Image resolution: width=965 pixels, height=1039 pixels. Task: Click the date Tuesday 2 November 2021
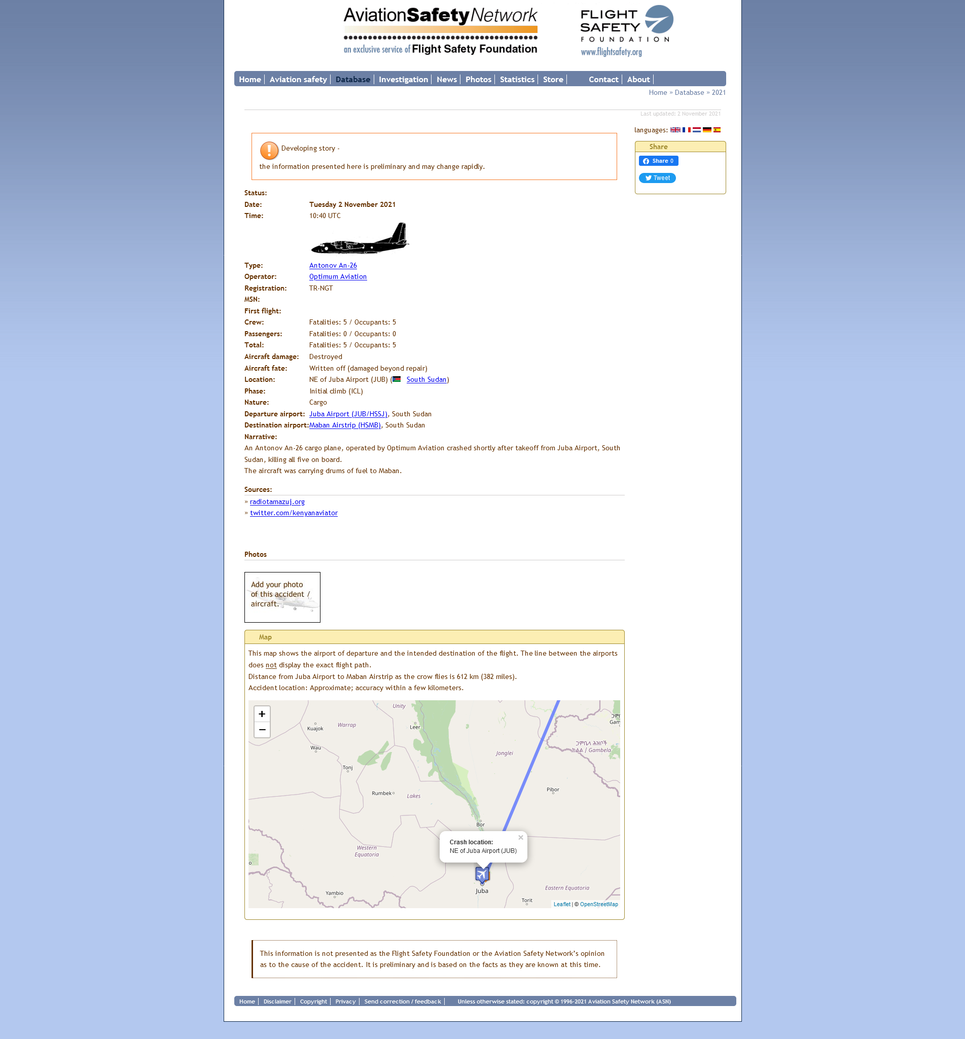(x=352, y=205)
